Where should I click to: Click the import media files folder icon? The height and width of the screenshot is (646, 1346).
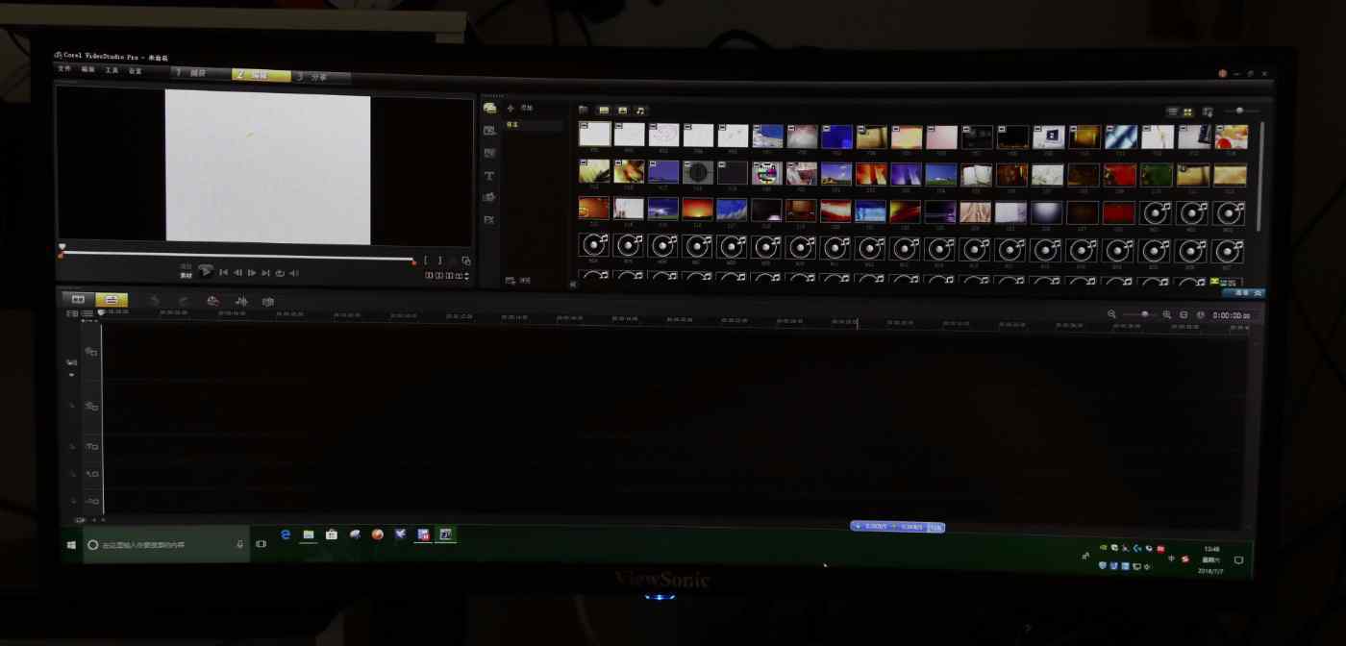click(583, 111)
